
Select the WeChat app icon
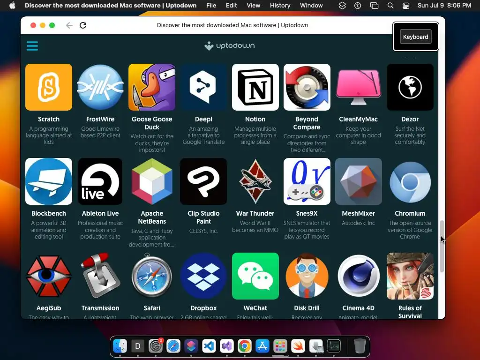255,276
